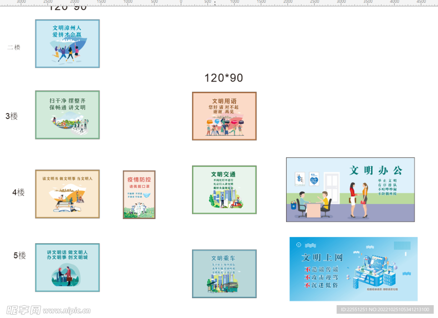Click the white door in 文明办公 banner

(x=331, y=188)
